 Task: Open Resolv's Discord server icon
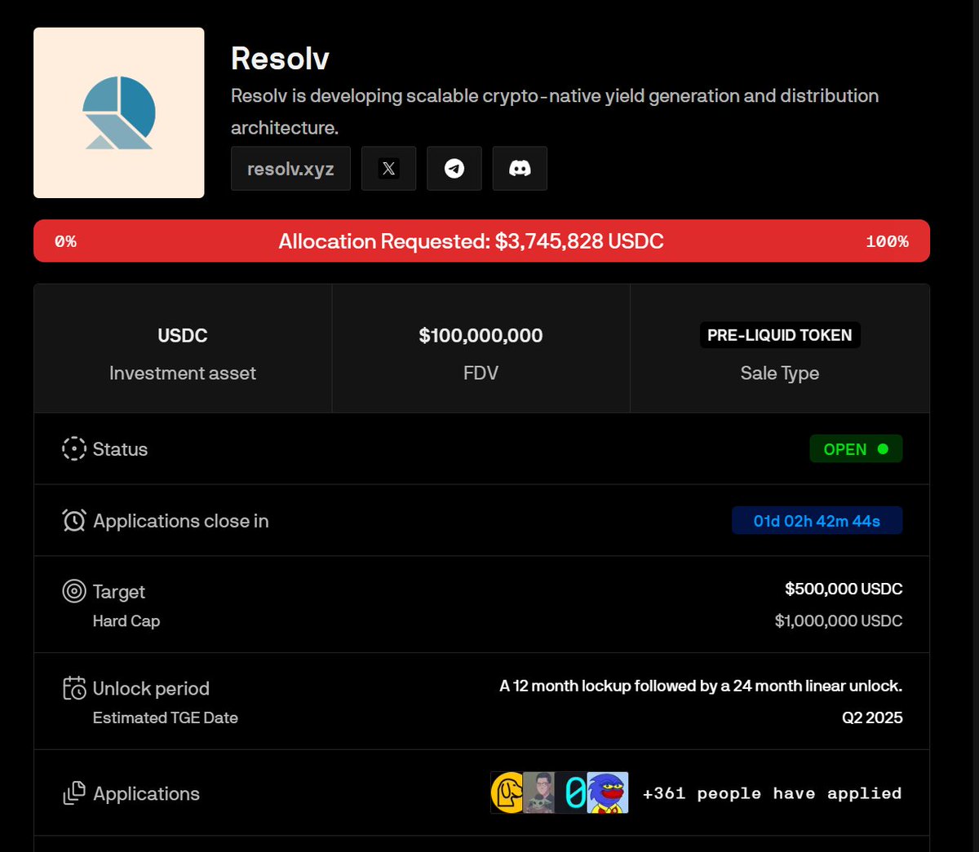pos(520,169)
